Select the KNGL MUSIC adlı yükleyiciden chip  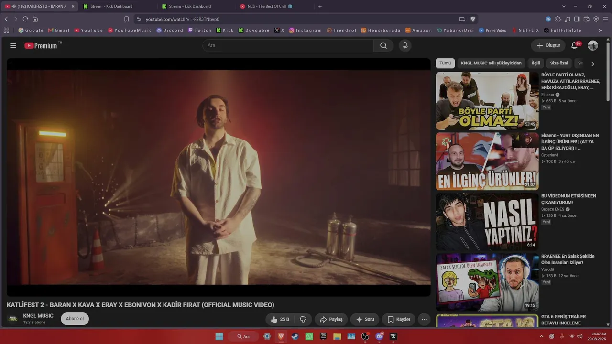491,63
